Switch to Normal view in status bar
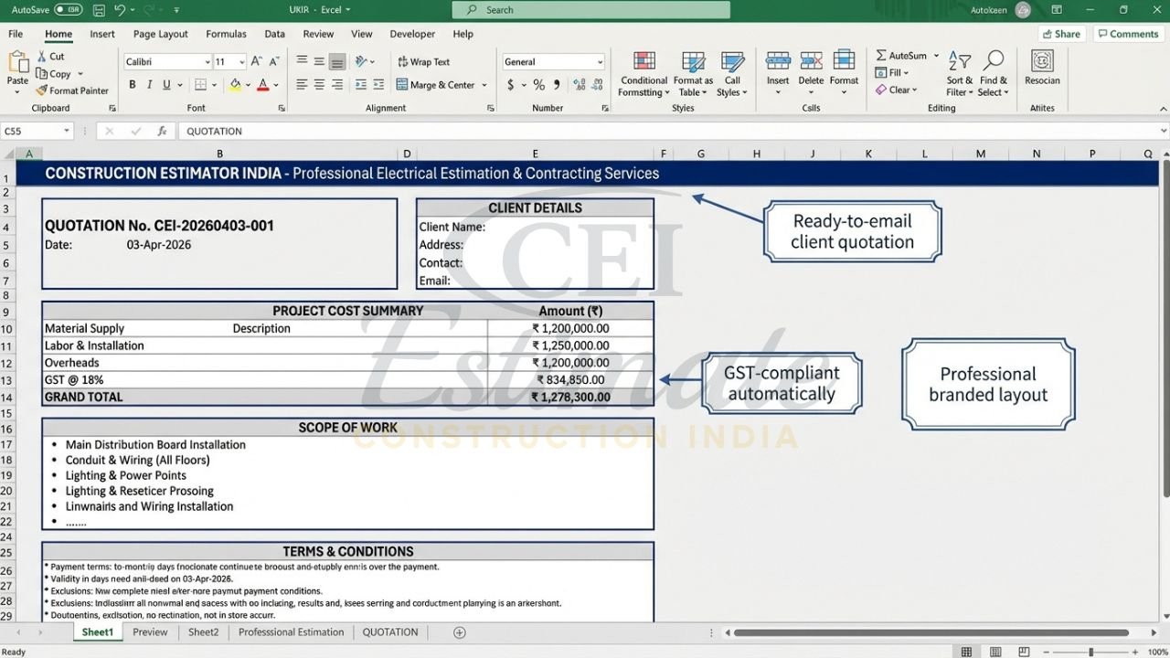This screenshot has height=658, width=1170. click(966, 652)
